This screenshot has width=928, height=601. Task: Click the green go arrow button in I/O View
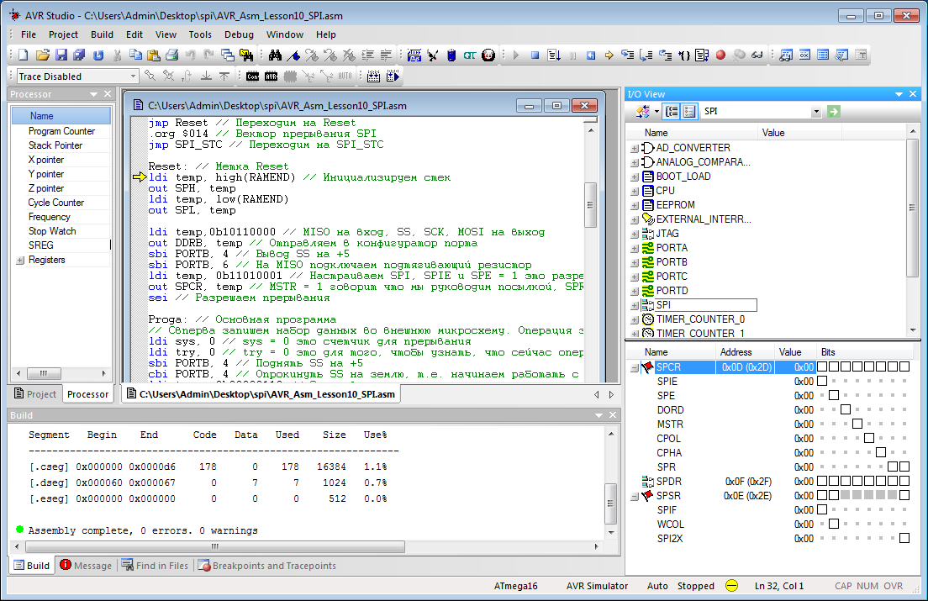tap(833, 112)
